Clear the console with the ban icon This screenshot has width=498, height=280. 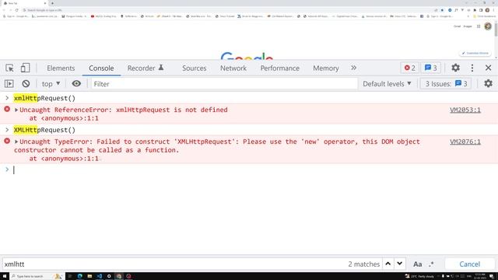26,84
